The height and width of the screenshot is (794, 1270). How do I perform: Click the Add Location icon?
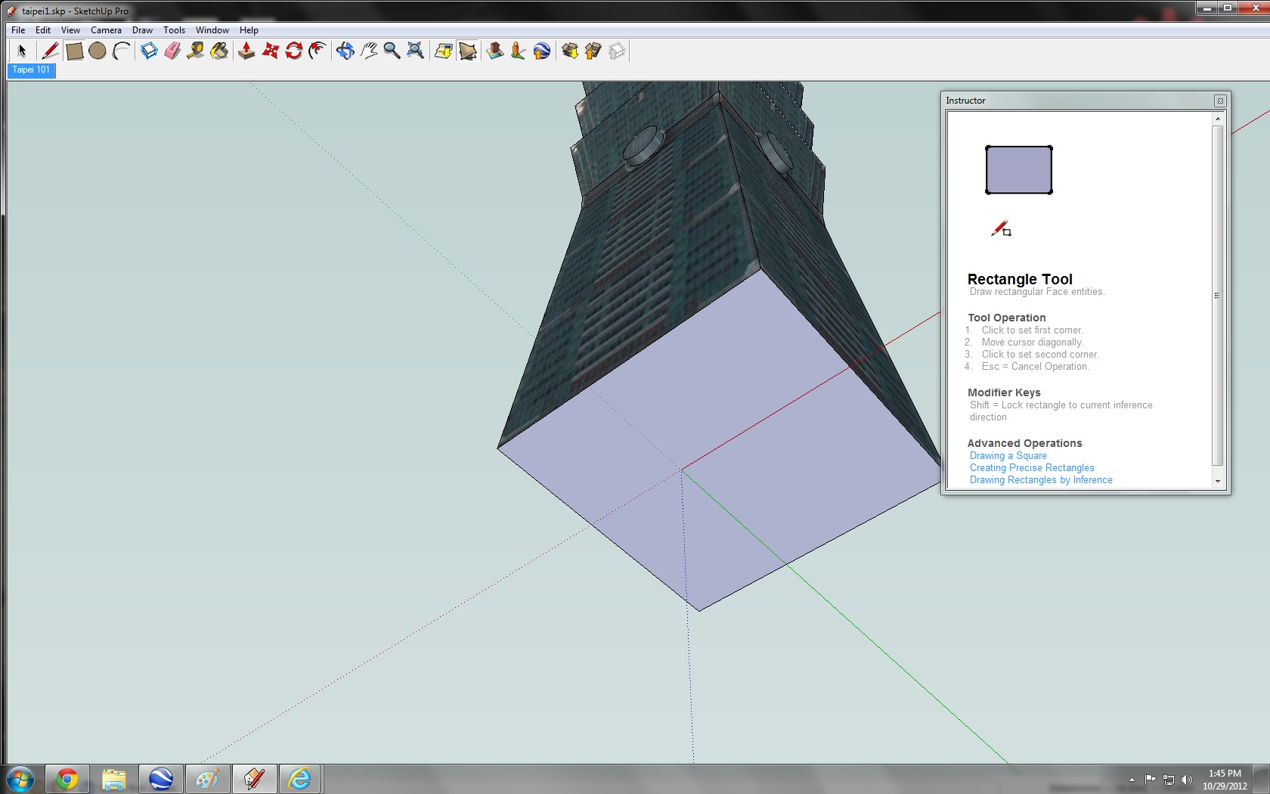[444, 51]
